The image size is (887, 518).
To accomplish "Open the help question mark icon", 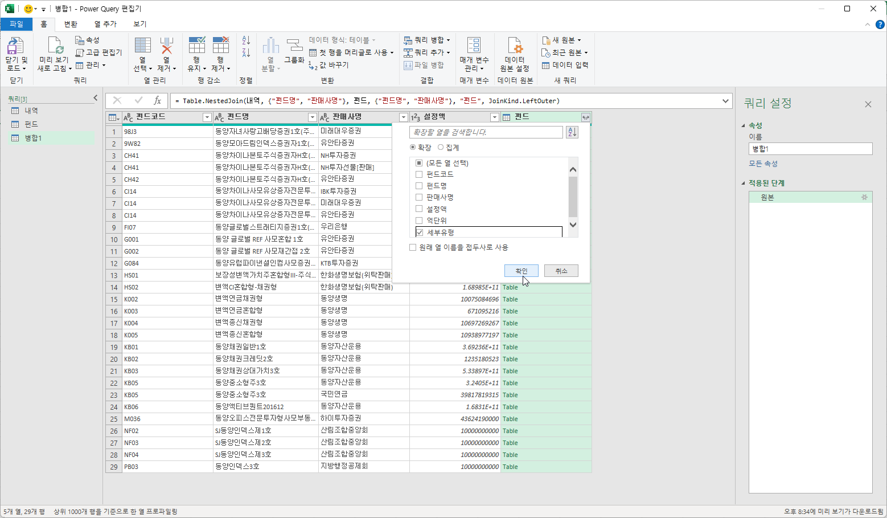I will click(x=880, y=24).
